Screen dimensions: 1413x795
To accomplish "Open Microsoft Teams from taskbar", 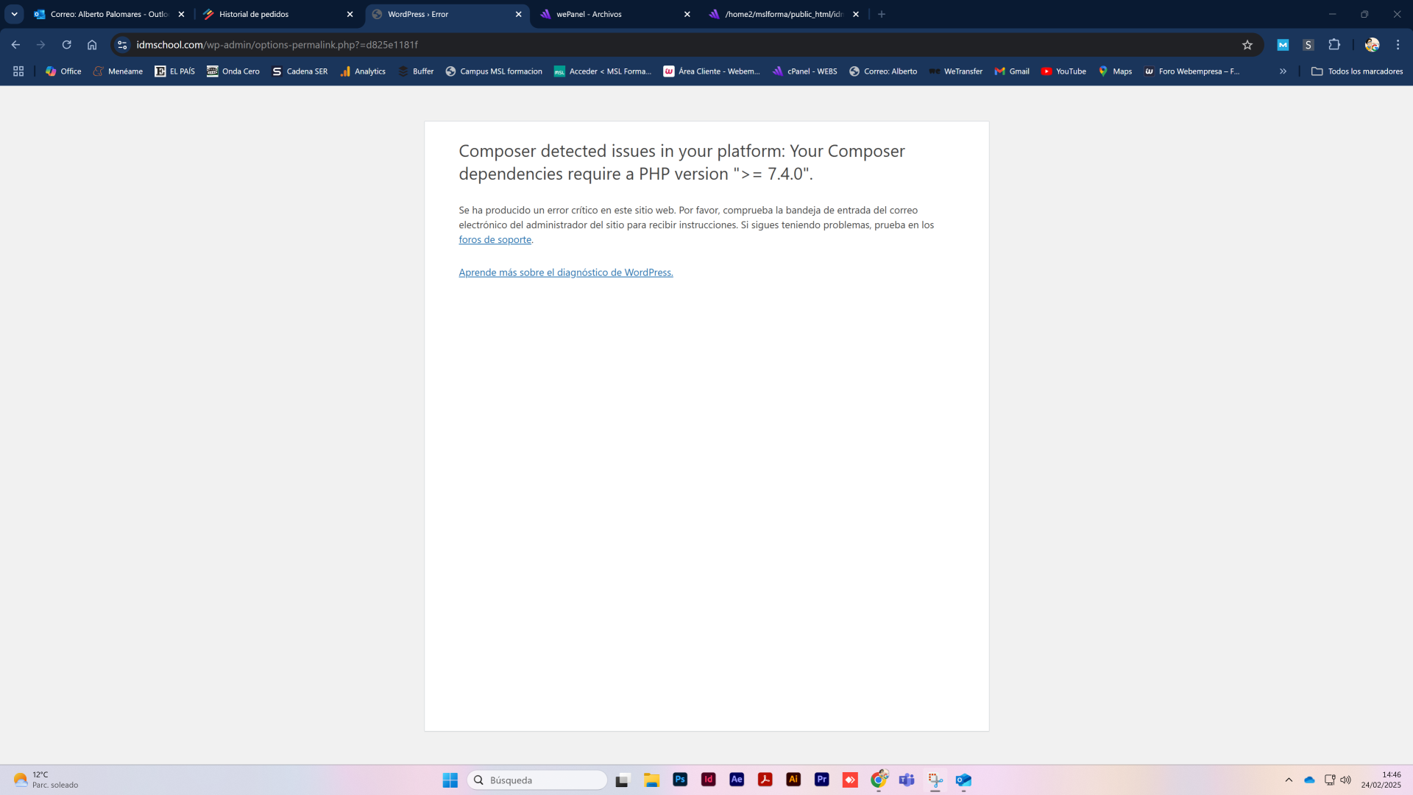I will [x=907, y=780].
